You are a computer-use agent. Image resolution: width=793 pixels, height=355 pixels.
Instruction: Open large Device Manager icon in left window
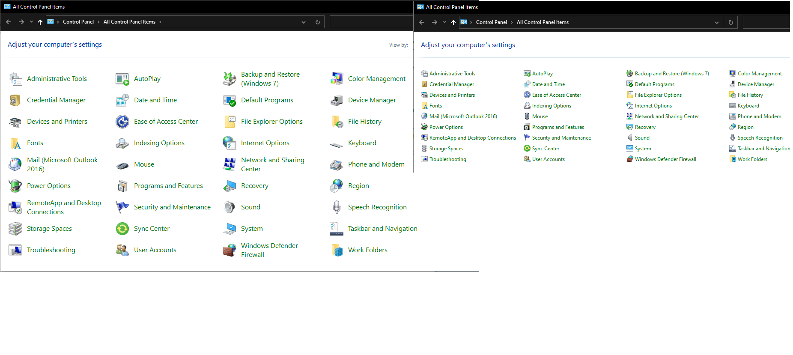click(337, 100)
